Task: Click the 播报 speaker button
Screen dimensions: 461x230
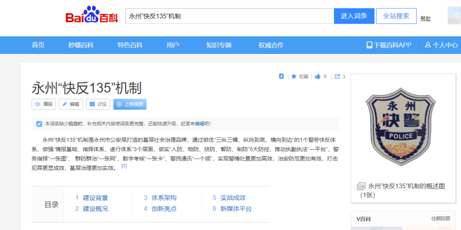Action: pyautogui.click(x=44, y=104)
